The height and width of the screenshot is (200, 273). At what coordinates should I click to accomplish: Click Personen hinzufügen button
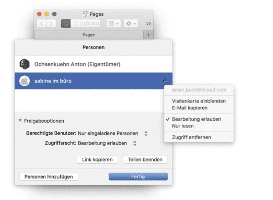pos(49,177)
